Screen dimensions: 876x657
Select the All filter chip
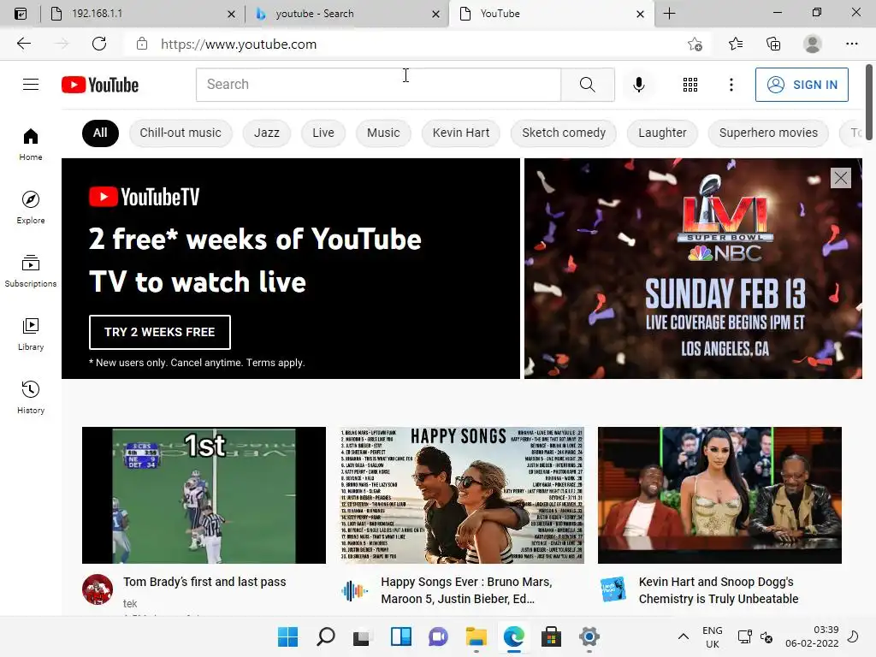tap(100, 133)
